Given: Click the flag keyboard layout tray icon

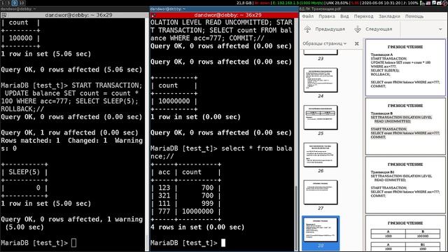Looking at the screenshot, I should 428,3.
